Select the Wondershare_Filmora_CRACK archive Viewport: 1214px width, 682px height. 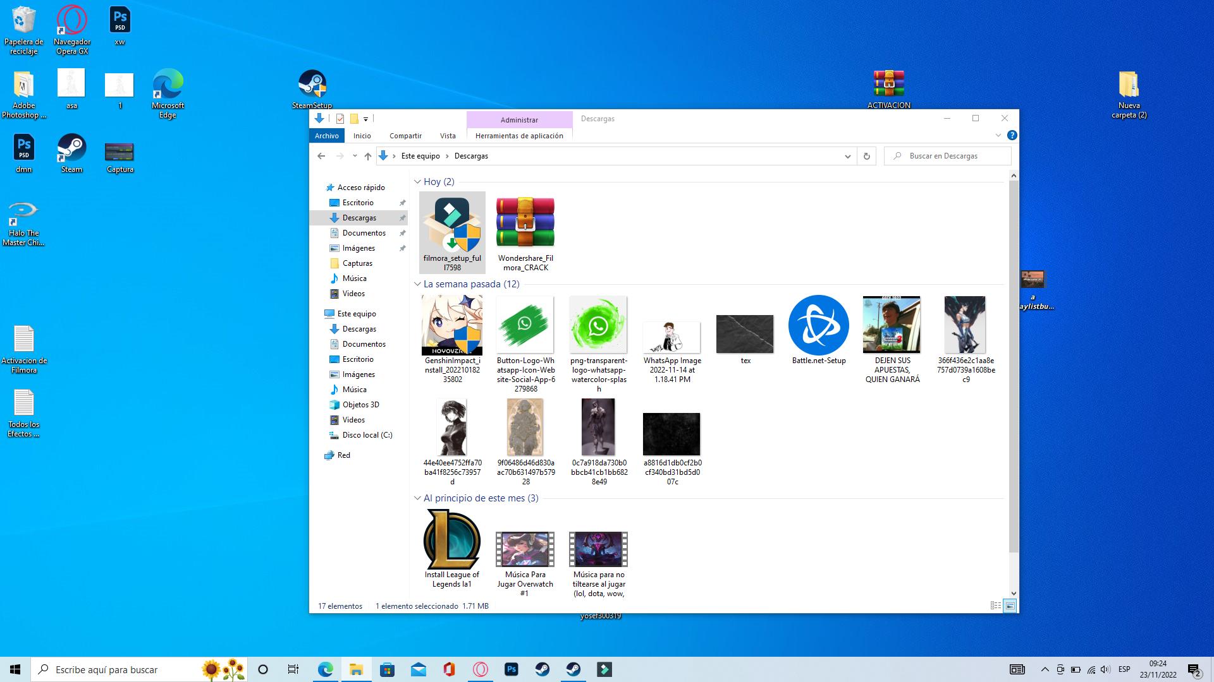[x=525, y=222]
